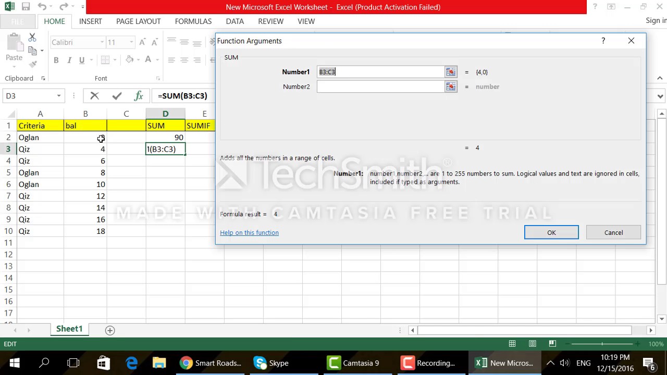Viewport: 667px width, 375px height.
Task: Confirm formula with the checkmark icon
Action: [x=117, y=96]
